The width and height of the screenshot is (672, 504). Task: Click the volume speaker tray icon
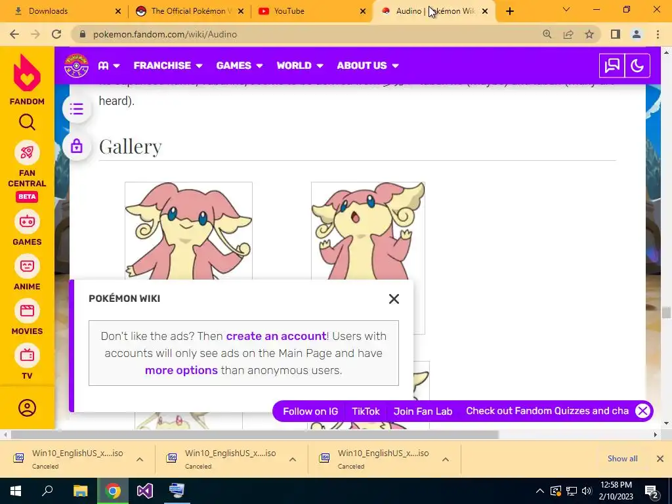point(587,491)
